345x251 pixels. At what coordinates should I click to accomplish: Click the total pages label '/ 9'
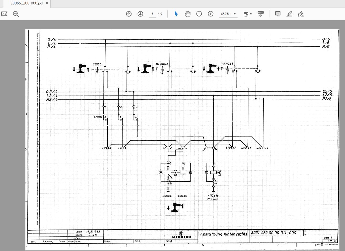160,14
